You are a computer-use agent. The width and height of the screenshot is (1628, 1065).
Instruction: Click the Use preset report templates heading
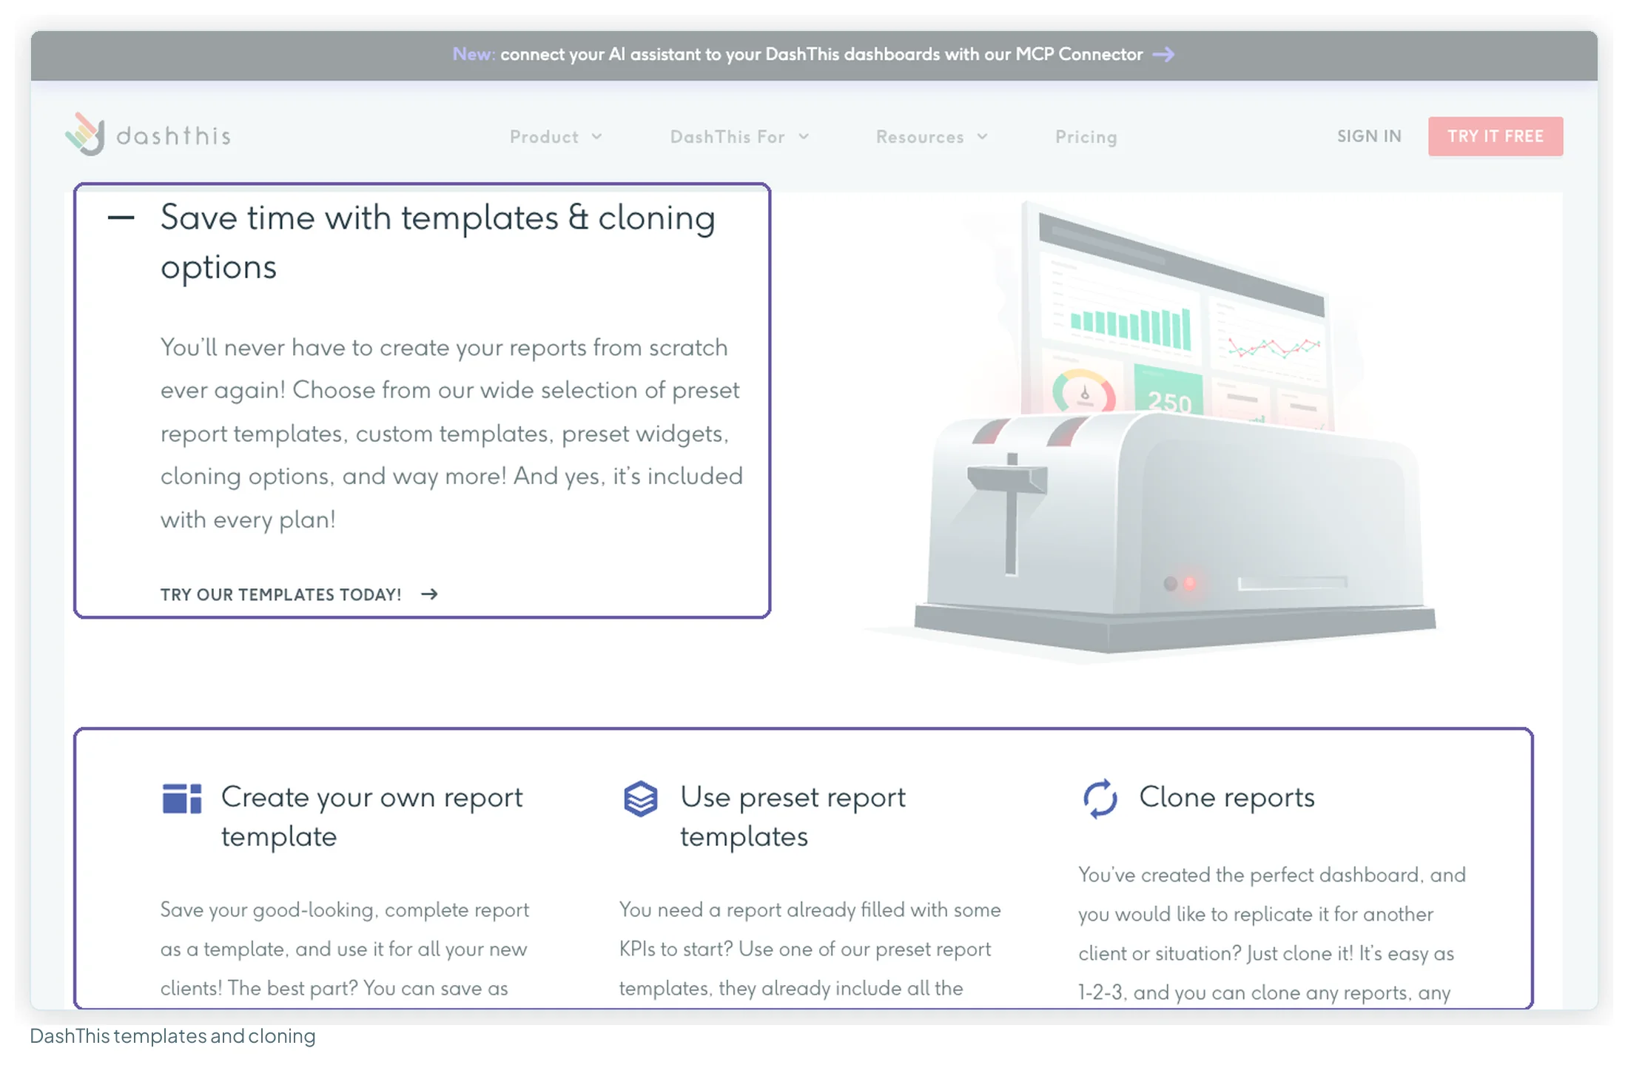793,816
